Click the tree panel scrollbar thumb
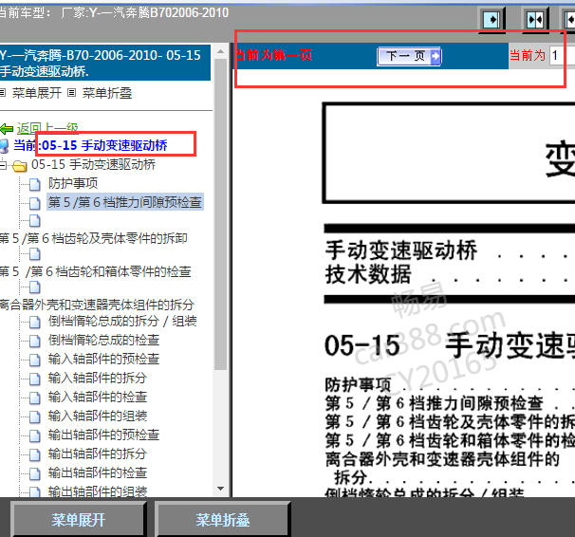 pyautogui.click(x=221, y=214)
